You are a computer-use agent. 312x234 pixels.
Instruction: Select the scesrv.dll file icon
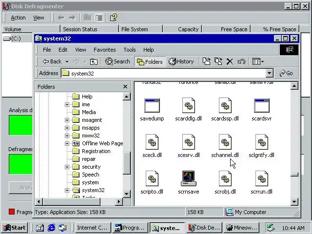click(x=189, y=142)
